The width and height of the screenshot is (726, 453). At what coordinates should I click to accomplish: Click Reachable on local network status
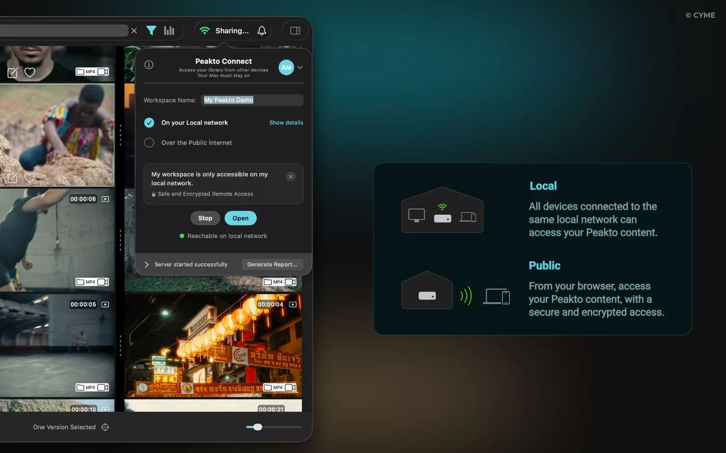point(227,236)
